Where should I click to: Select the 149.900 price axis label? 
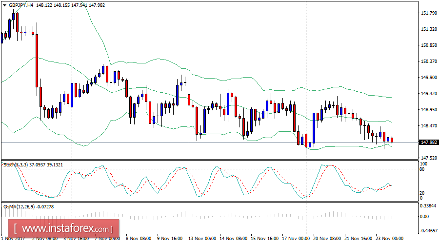(429, 77)
